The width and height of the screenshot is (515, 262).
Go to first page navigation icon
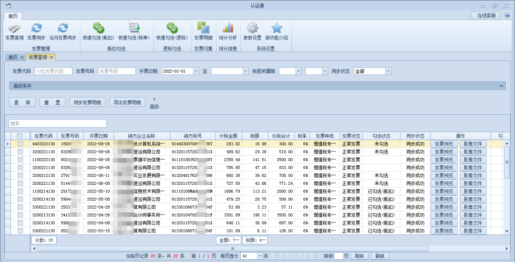click(x=278, y=256)
